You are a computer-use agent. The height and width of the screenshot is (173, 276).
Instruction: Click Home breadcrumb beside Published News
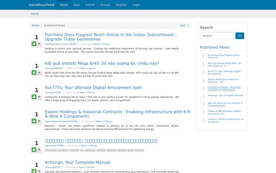pos(35,25)
